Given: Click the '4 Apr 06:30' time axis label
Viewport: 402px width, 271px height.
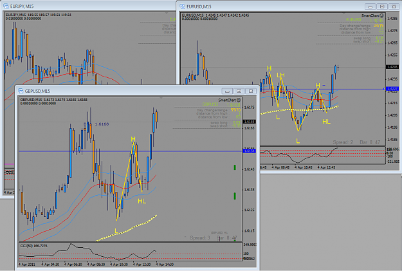Looking at the screenshot, I should 73,265.
